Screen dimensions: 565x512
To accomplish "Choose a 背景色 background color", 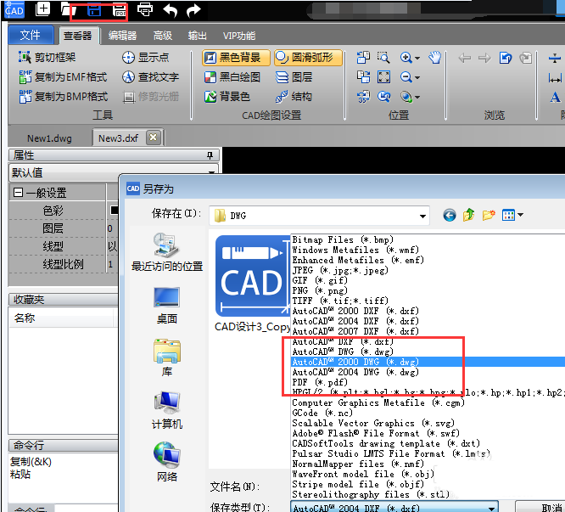I will pos(227,96).
